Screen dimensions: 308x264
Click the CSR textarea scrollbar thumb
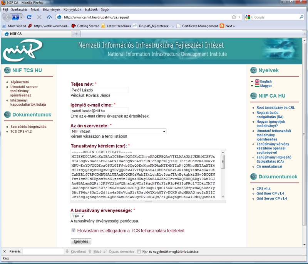(223, 161)
